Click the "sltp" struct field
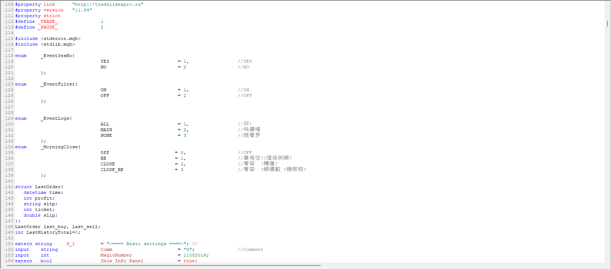611x269 pixels. click(49, 204)
